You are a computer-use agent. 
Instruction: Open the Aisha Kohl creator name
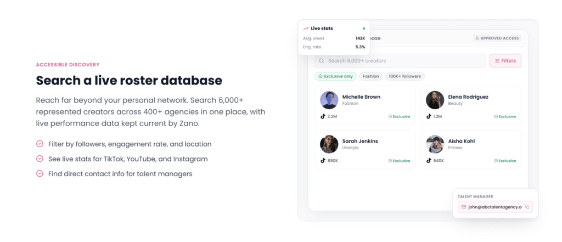(x=461, y=141)
